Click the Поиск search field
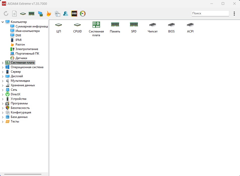Viewport: 240px width, 176px height. coord(210,13)
